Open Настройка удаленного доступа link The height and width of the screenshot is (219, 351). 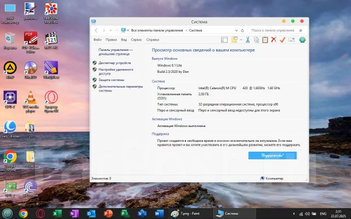coord(116,72)
